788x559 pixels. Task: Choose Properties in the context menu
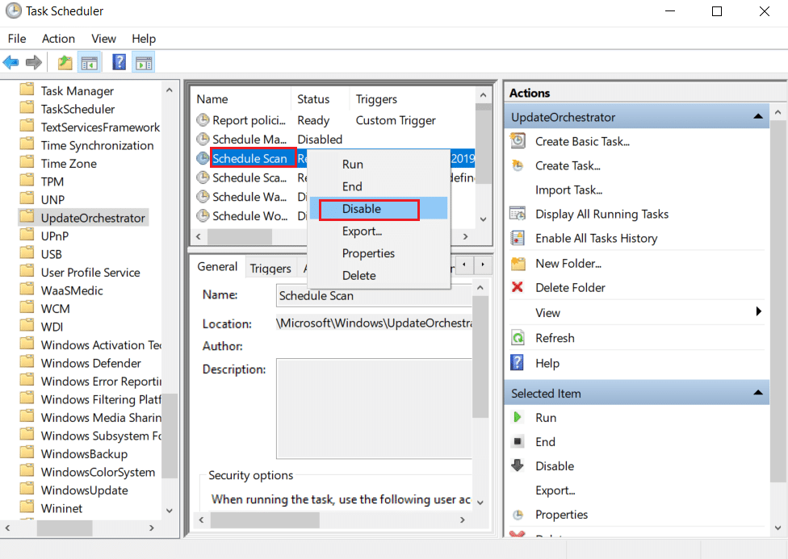378,253
